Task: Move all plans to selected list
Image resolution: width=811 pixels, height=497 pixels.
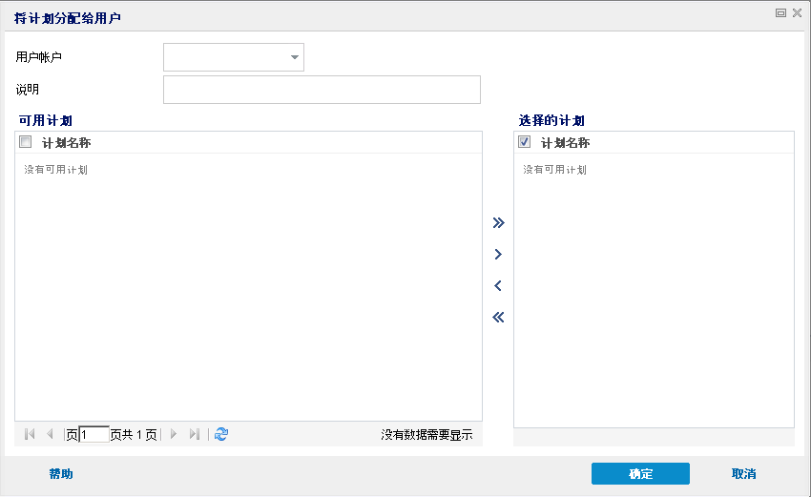Action: 498,223
